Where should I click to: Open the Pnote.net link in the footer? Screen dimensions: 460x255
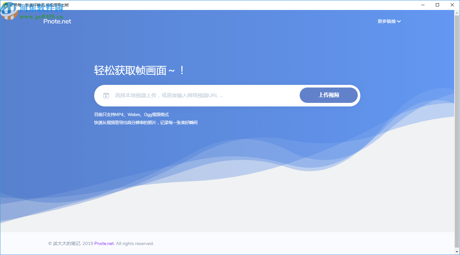click(104, 243)
